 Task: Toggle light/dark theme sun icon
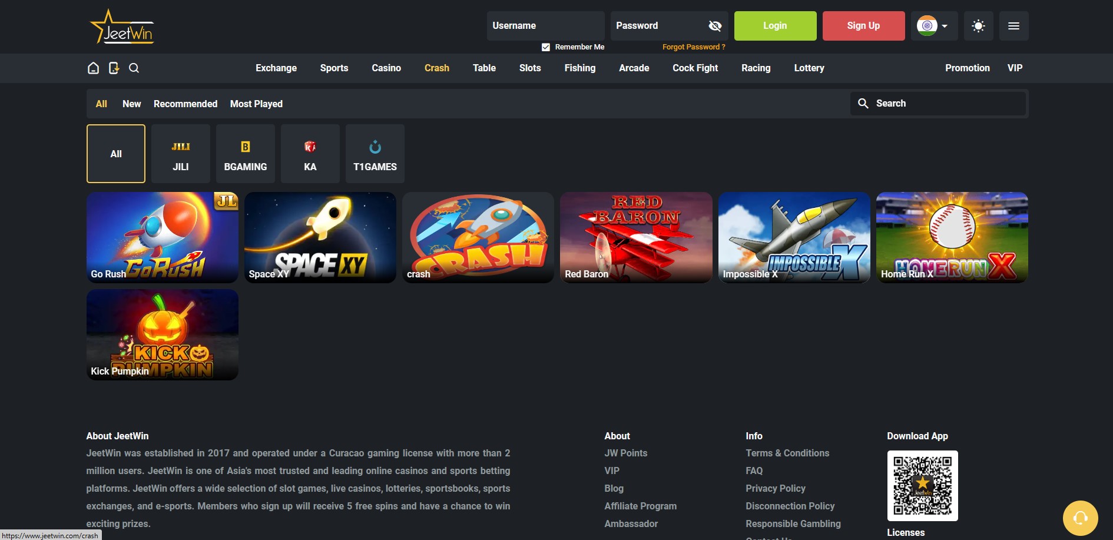pos(978,26)
